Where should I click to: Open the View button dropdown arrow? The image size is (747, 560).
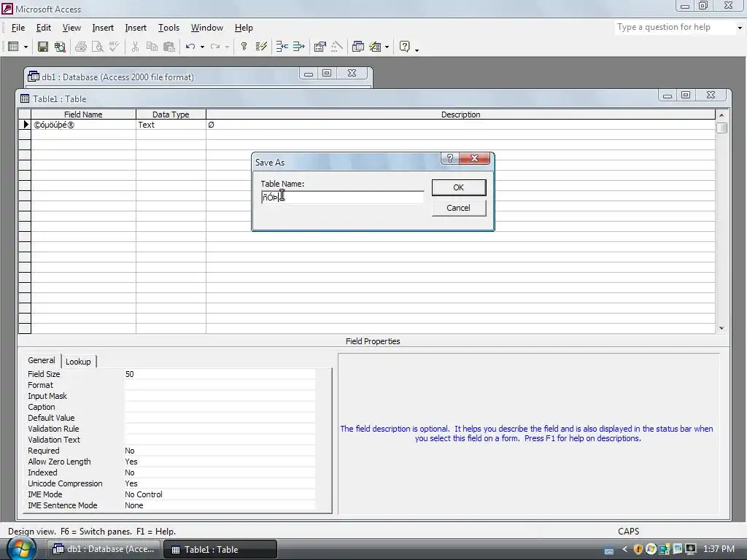coord(26,47)
